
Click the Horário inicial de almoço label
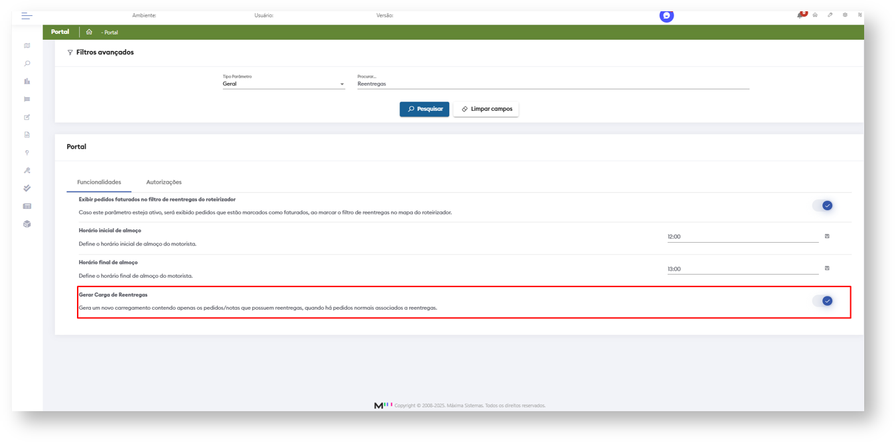pyautogui.click(x=110, y=230)
